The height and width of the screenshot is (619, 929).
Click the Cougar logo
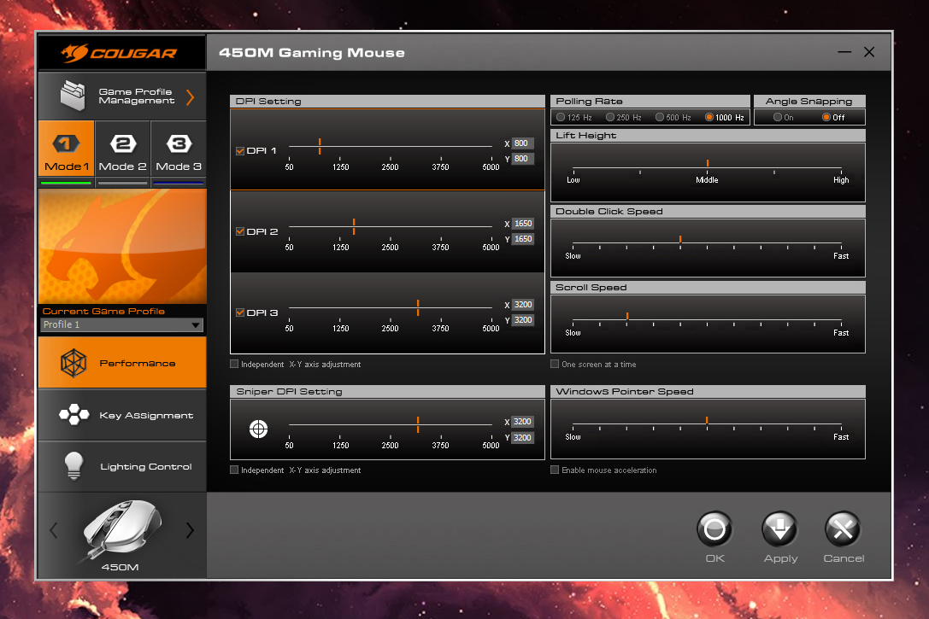[119, 53]
